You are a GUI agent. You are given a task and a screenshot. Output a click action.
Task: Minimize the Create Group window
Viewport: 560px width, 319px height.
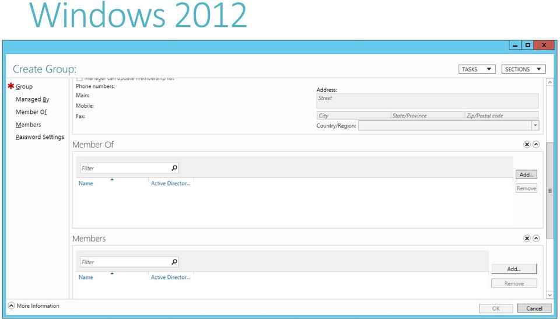pyautogui.click(x=515, y=45)
